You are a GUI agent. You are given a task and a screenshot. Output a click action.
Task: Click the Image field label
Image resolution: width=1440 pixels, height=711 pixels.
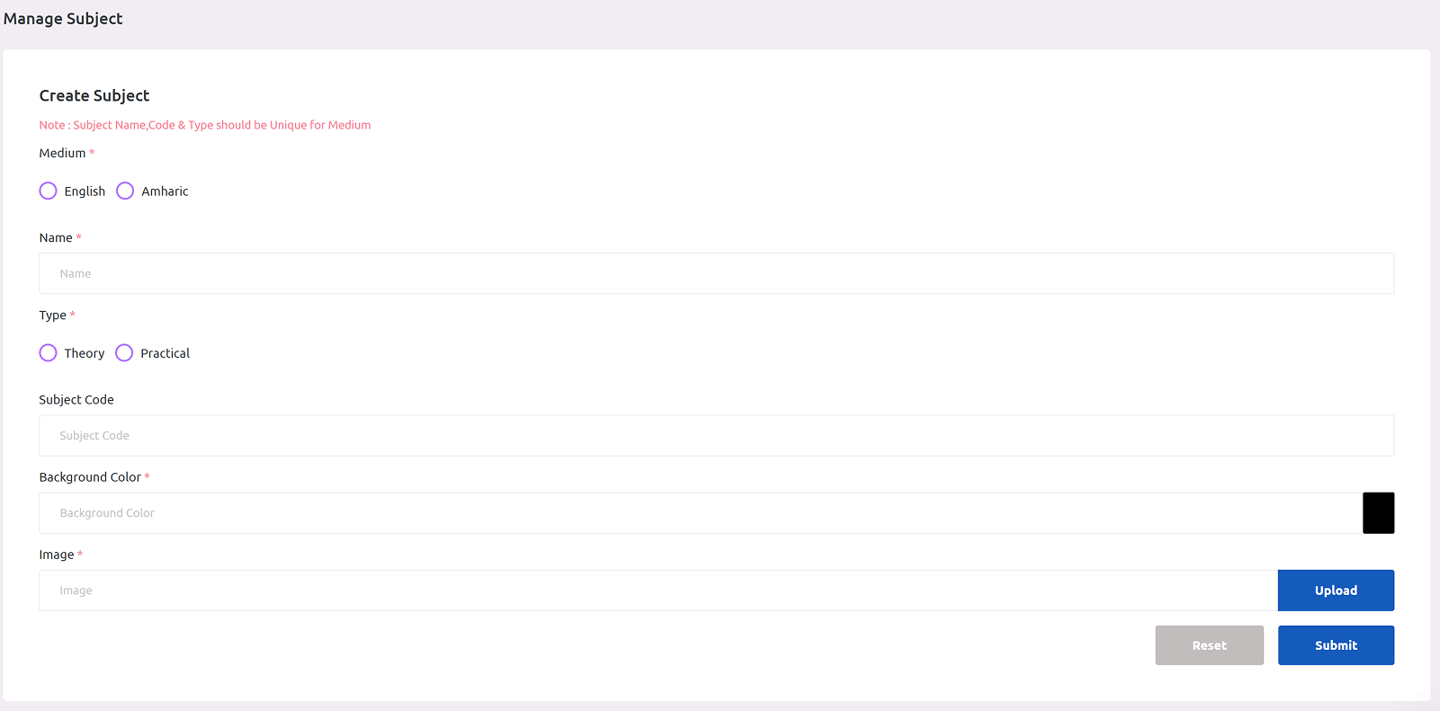click(x=57, y=555)
